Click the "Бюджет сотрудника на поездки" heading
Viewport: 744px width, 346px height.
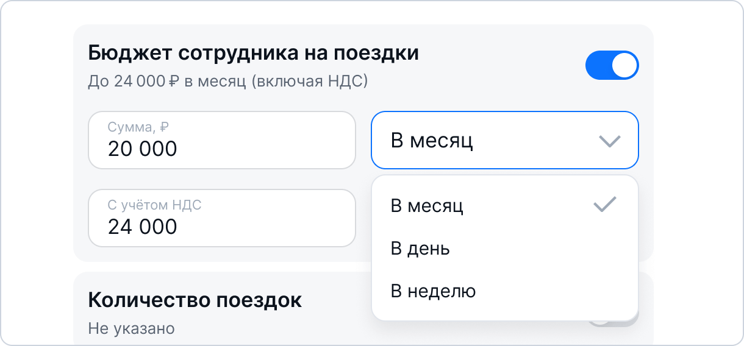click(x=253, y=53)
